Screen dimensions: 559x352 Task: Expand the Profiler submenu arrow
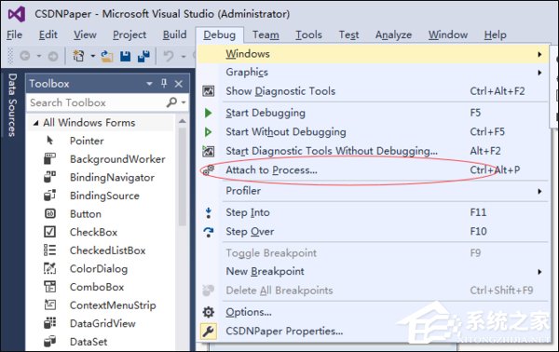(539, 191)
